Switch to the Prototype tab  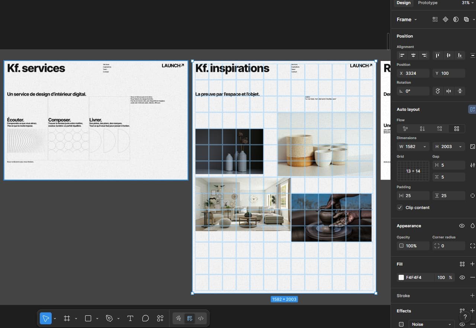[x=428, y=3]
